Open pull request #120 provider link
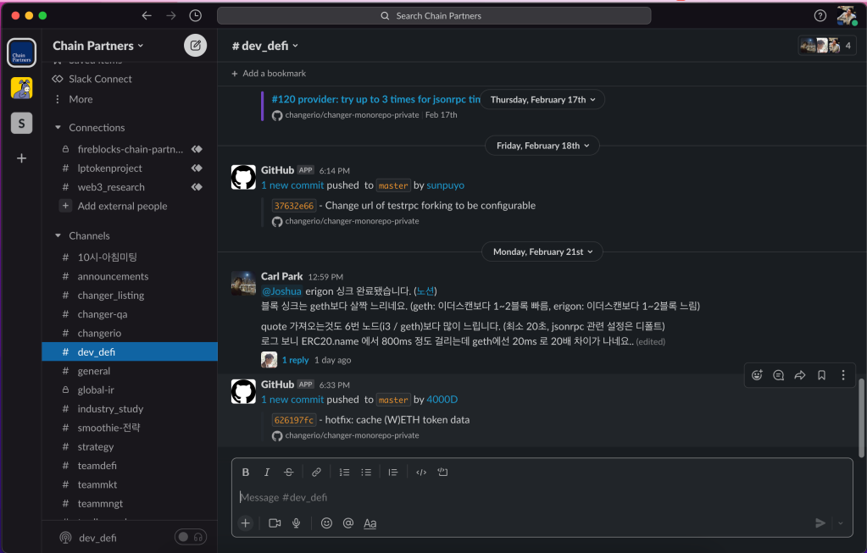 click(376, 99)
